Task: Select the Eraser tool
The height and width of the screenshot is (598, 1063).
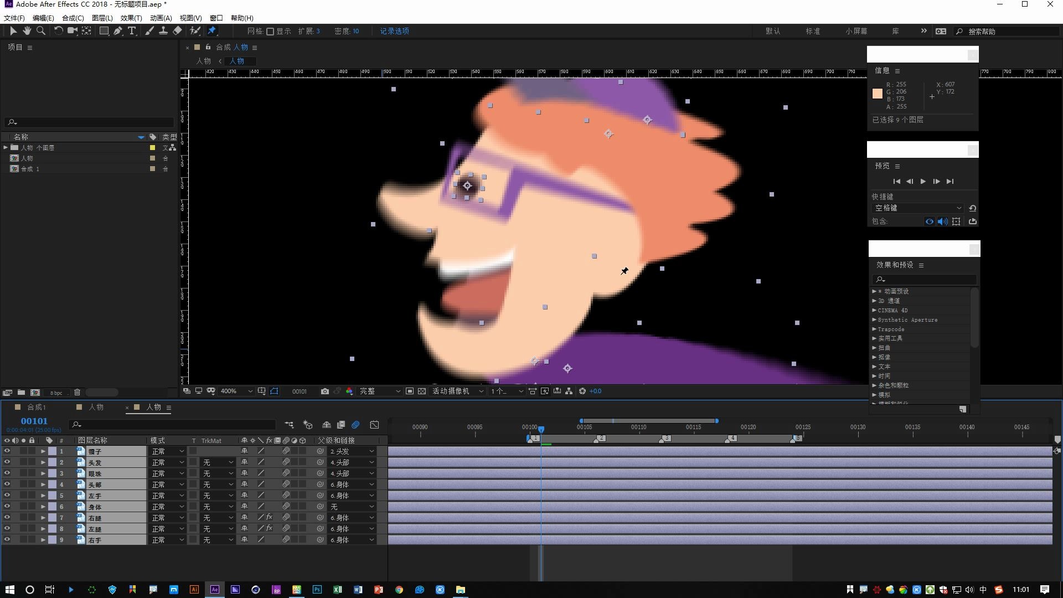Action: pos(177,31)
